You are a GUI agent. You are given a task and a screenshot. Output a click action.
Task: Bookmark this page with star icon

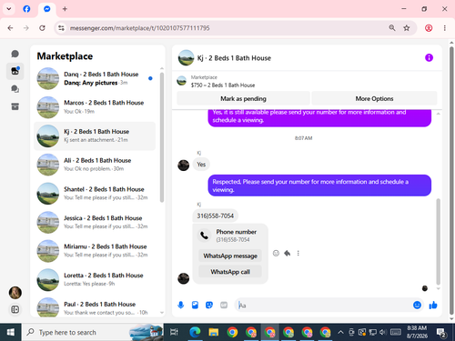tap(407, 28)
